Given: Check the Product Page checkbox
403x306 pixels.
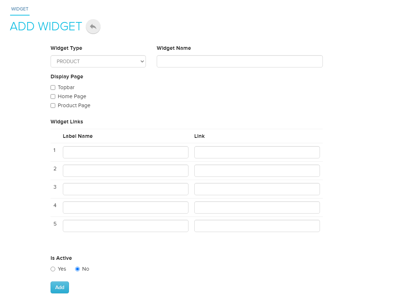Looking at the screenshot, I should pos(53,106).
